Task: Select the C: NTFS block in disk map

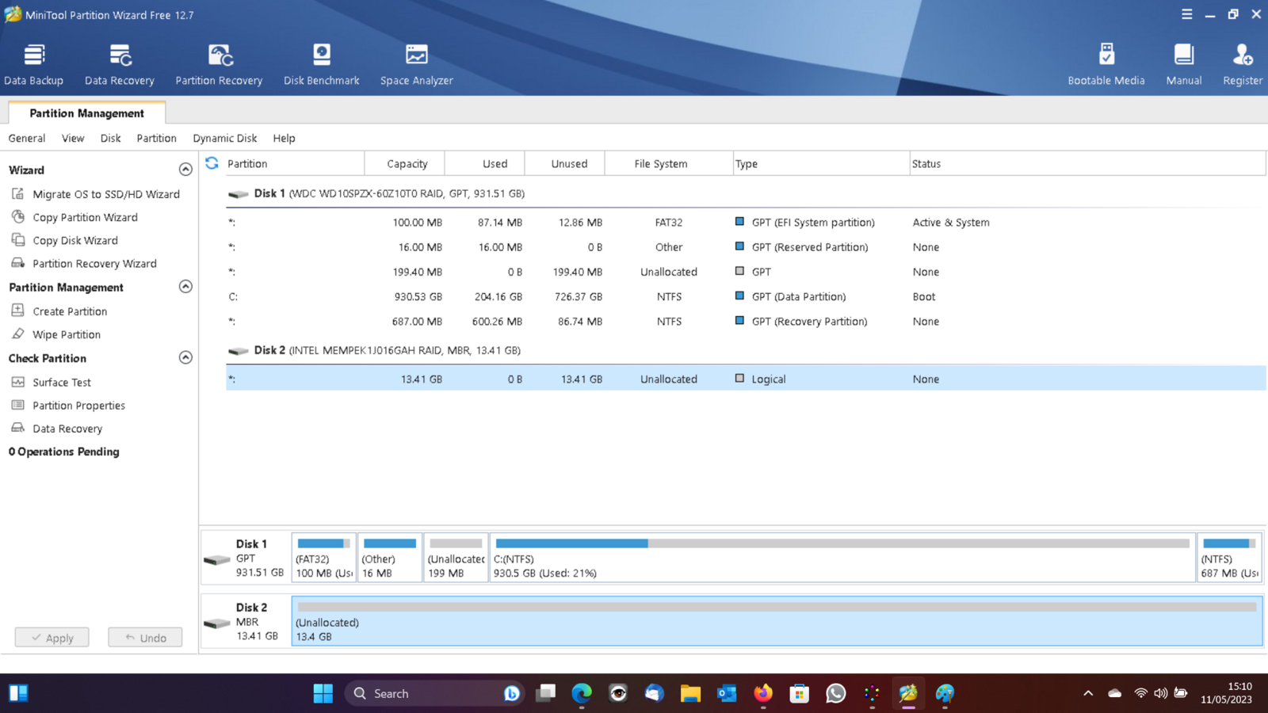Action: point(842,559)
